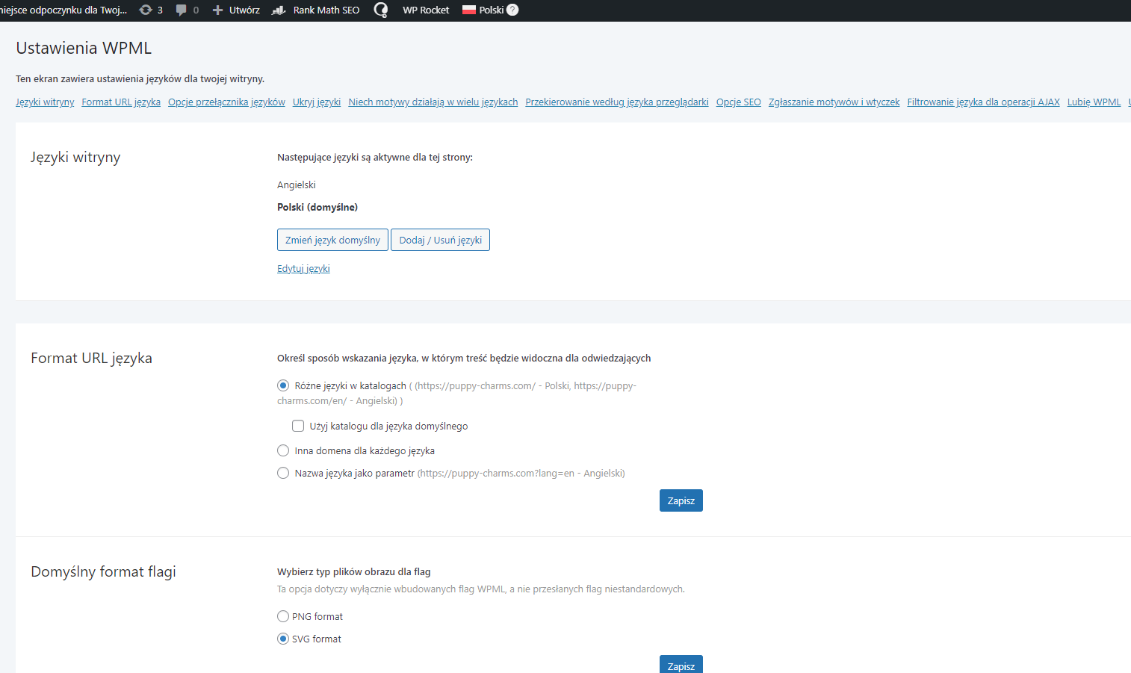1131x673 pixels.
Task: Open Zgłaszanie motywów i wtyczek link
Action: click(834, 102)
